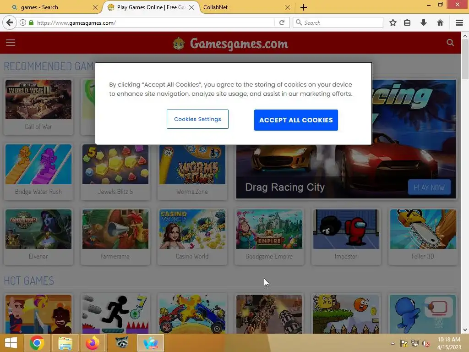This screenshot has width=469, height=352.
Task: Show hidden system tray icons
Action: point(393,343)
